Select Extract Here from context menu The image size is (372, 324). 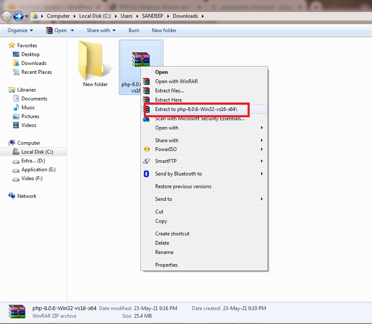(x=168, y=100)
